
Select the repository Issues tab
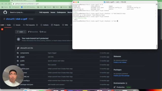(x=17, y=25)
